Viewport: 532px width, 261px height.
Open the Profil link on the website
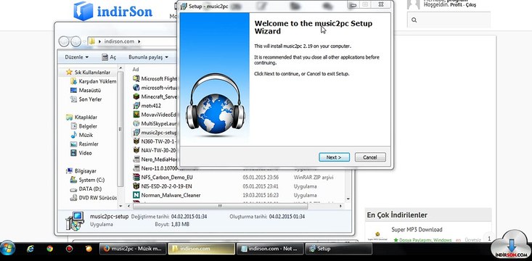pos(456,5)
